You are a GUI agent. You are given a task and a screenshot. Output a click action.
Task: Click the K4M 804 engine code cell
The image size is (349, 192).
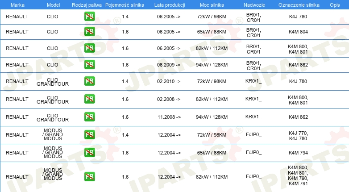(x=298, y=32)
